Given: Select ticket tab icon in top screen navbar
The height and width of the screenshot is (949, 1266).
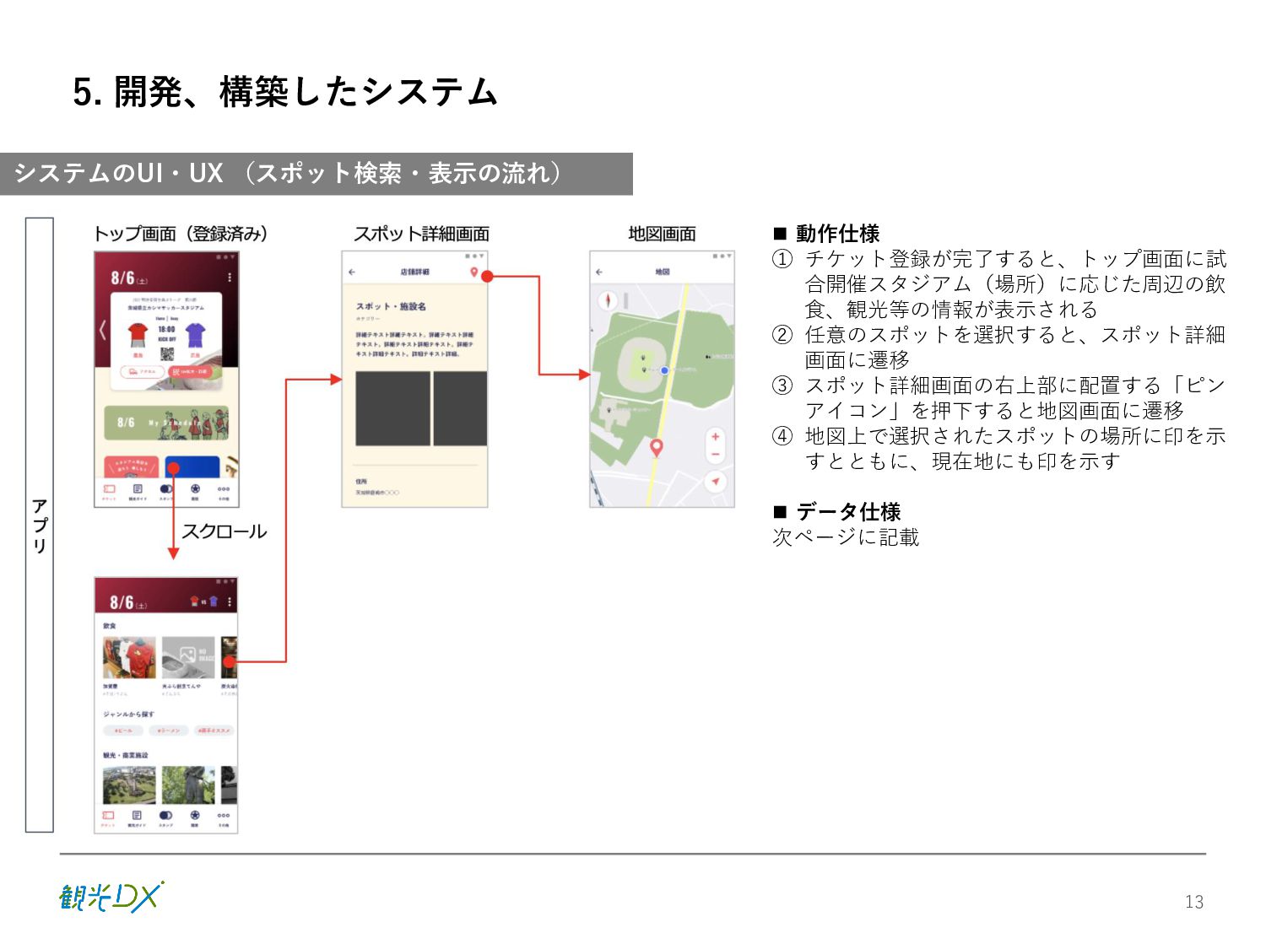Looking at the screenshot, I should [109, 488].
